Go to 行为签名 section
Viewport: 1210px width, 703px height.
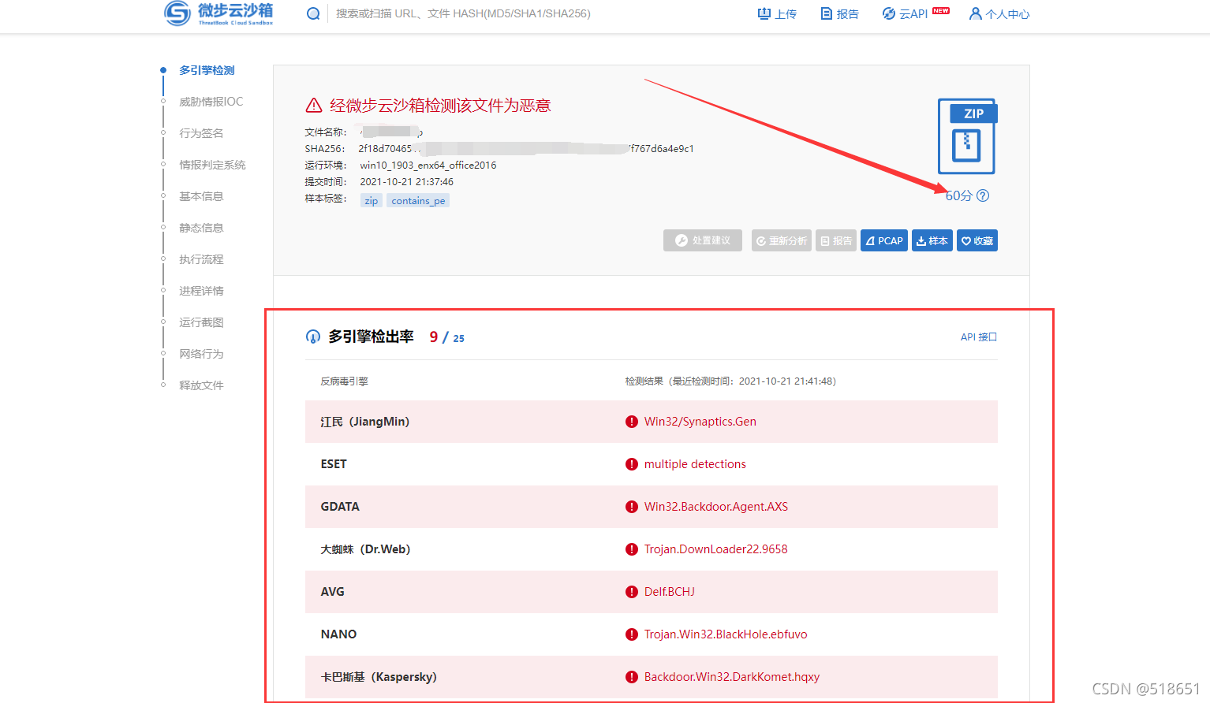click(201, 133)
